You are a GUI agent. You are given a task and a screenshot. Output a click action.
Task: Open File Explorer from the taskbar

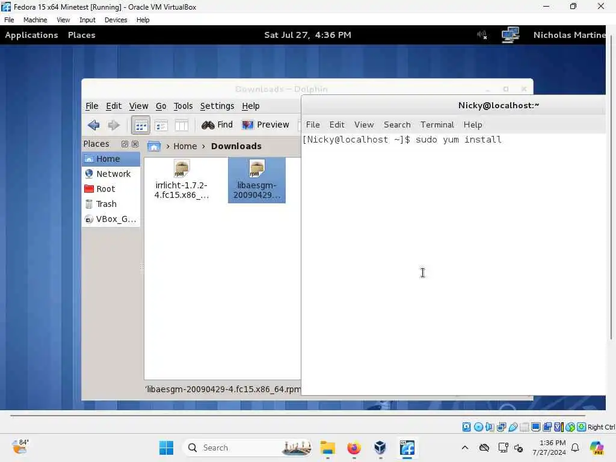pos(328,448)
